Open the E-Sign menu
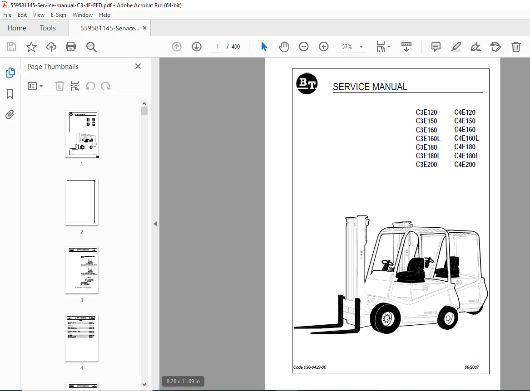This screenshot has width=530, height=391. tap(59, 15)
